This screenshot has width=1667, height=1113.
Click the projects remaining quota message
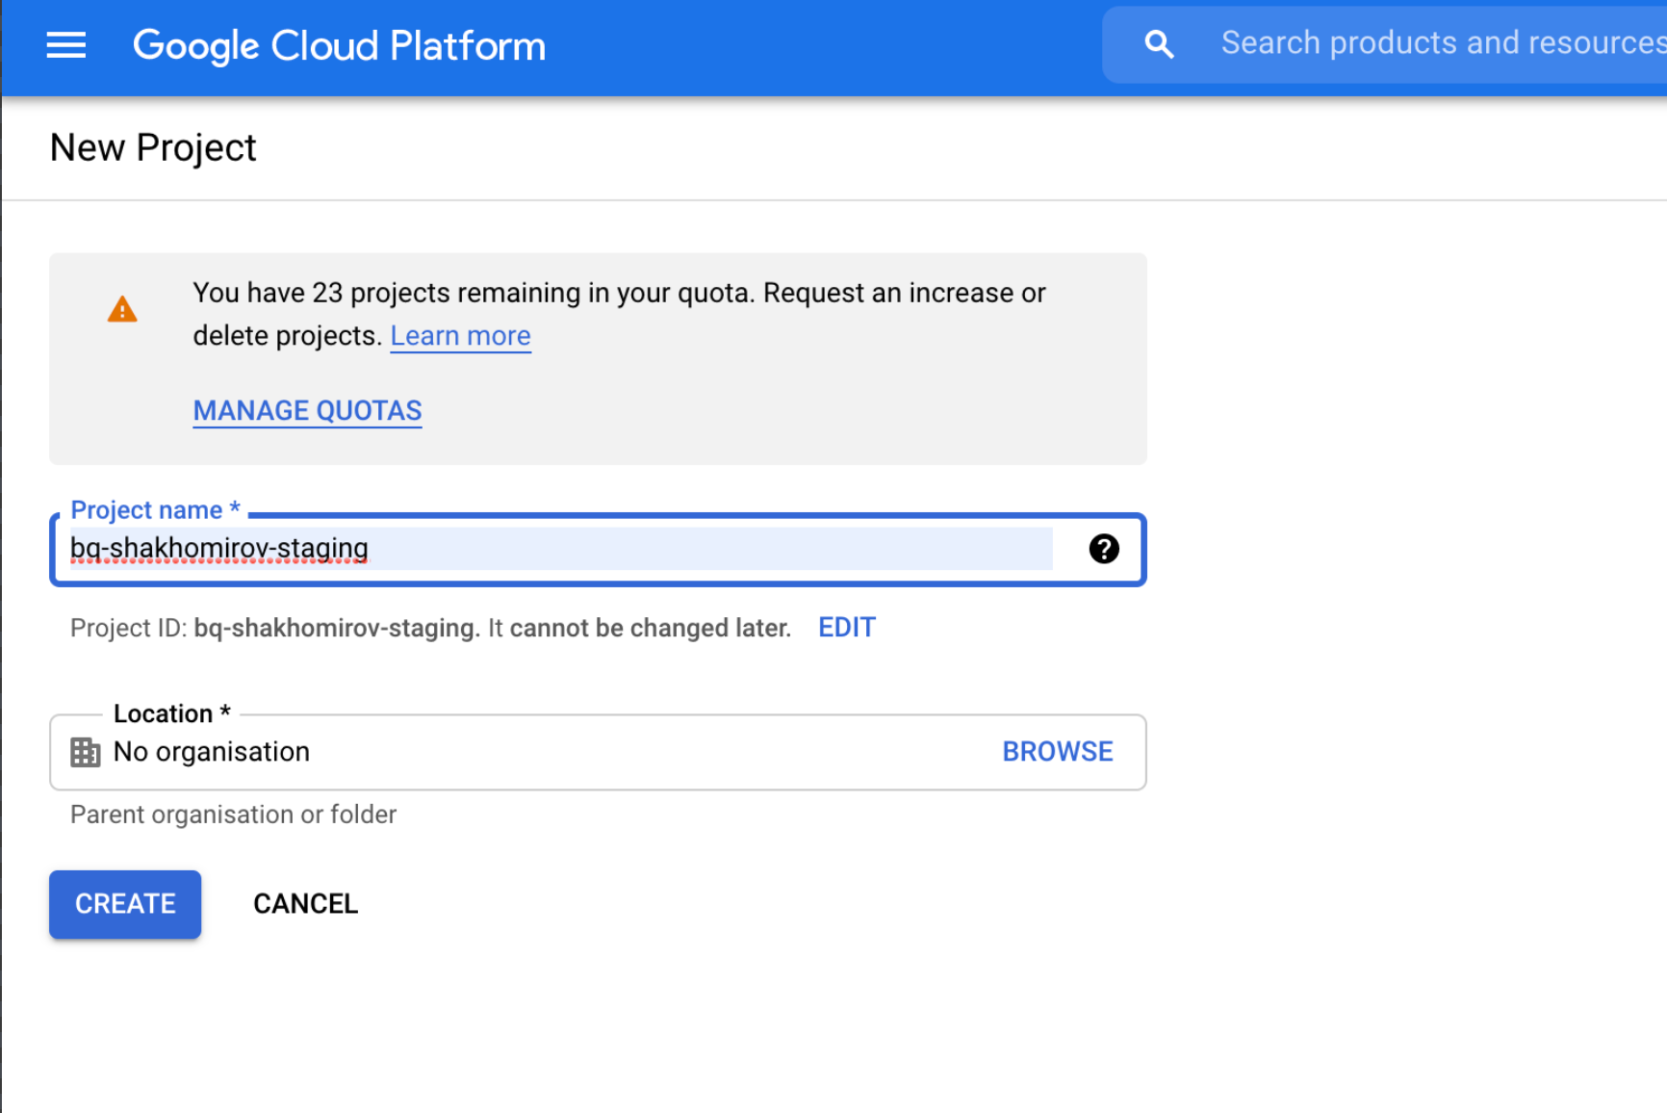coord(618,294)
